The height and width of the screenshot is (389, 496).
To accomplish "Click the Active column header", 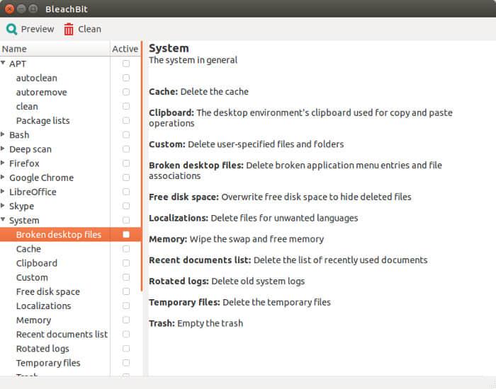I will coord(125,49).
